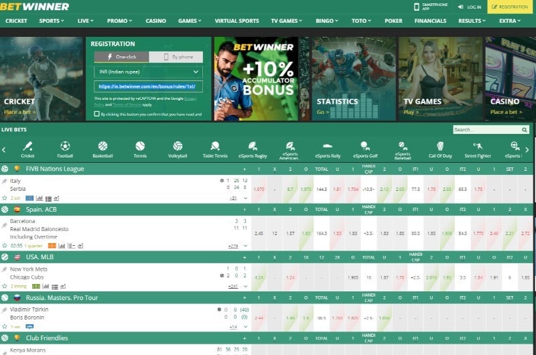Image resolution: width=536 pixels, height=355 pixels.
Task: Expand more markets for Italy vs Serbia (+31)
Action: [x=233, y=198]
